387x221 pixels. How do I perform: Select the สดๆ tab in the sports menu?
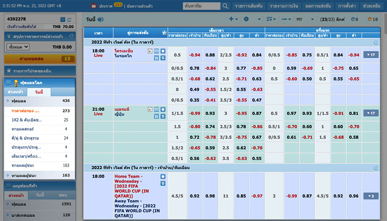(x=63, y=195)
